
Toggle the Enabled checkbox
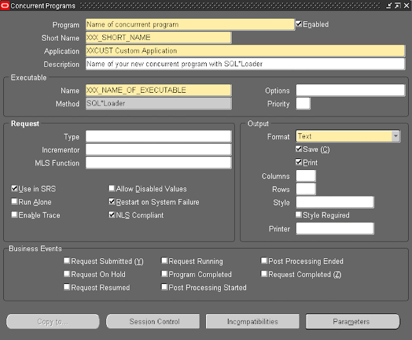point(299,24)
